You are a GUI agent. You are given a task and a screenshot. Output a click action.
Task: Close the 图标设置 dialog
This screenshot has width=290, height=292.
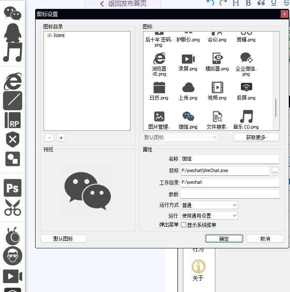point(284,14)
